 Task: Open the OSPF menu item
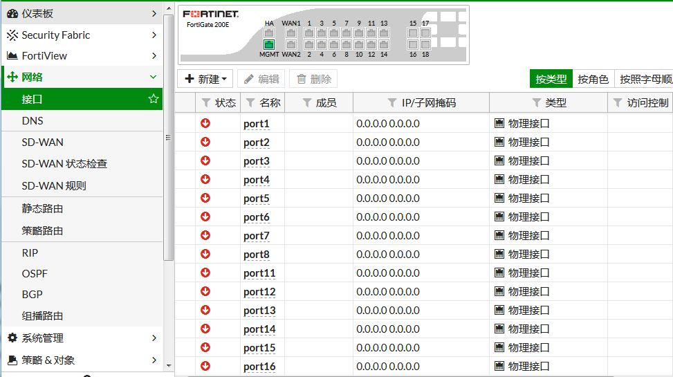coord(82,273)
